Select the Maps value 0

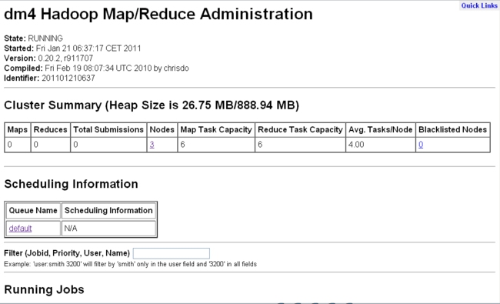tap(9, 145)
